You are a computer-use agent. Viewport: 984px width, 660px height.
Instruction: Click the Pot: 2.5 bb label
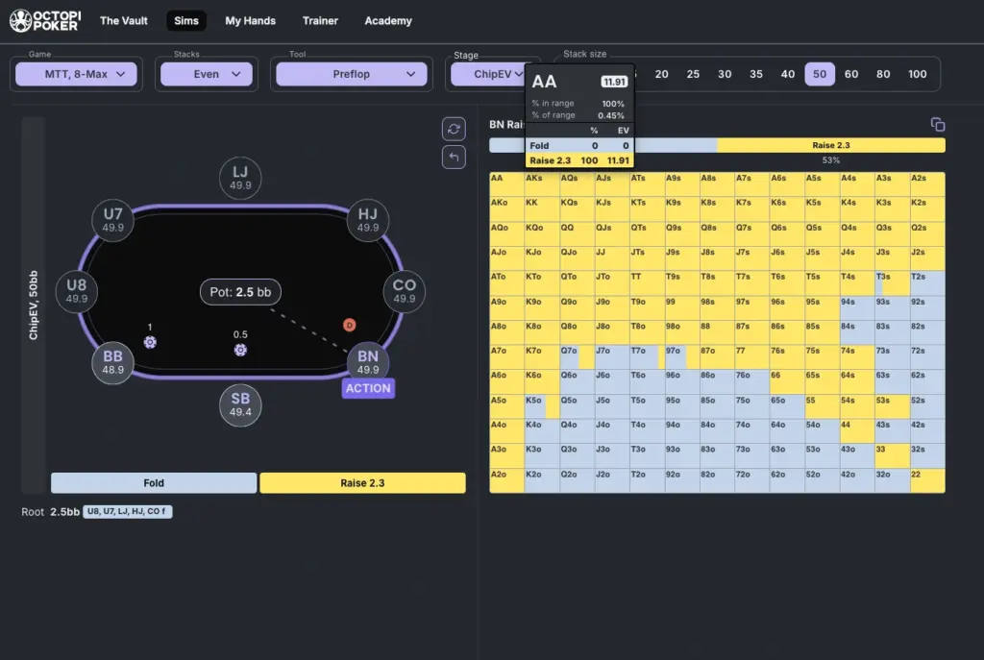[240, 292]
